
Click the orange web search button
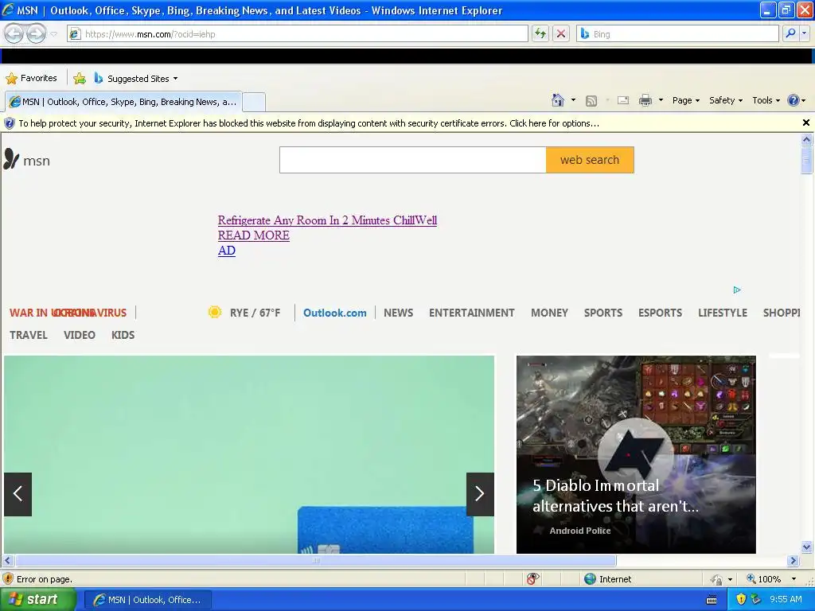pos(590,160)
